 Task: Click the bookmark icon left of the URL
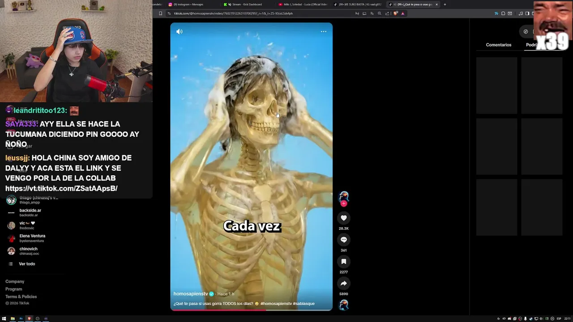(161, 13)
